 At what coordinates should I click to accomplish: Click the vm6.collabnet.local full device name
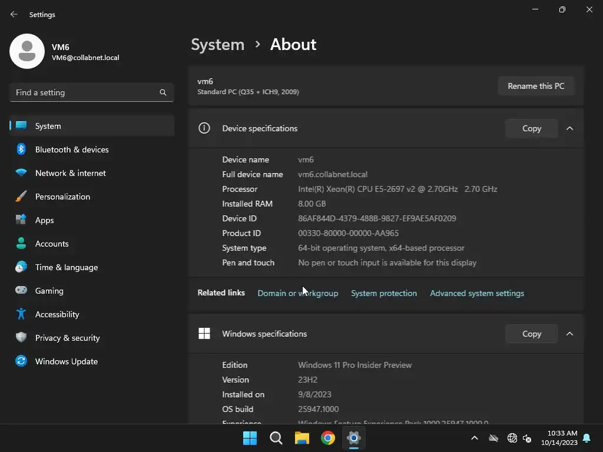333,174
